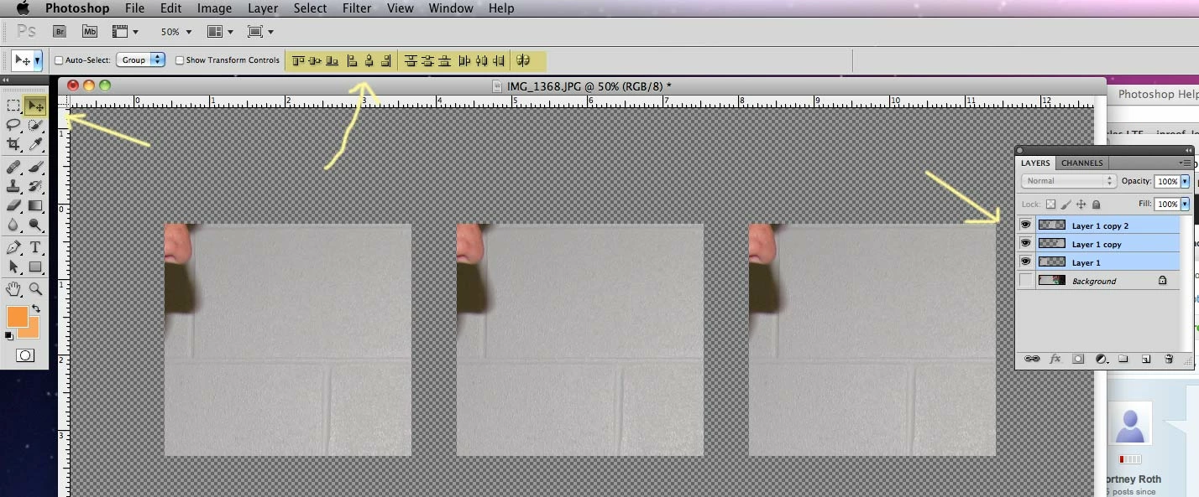Screen dimensions: 1199x497
Task: Open Auto-Select Group dropdown
Action: [140, 60]
